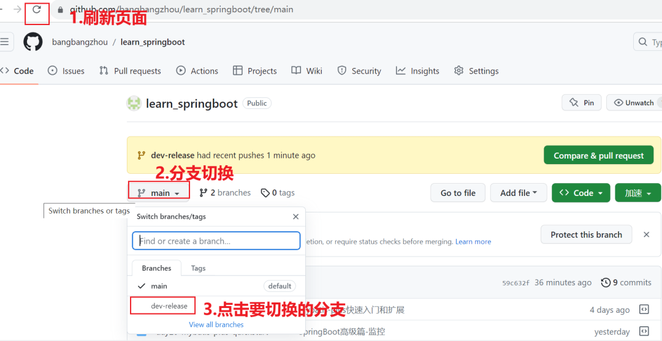662x341 pixels.
Task: Click the lock icon in address bar
Action: pyautogui.click(x=60, y=9)
